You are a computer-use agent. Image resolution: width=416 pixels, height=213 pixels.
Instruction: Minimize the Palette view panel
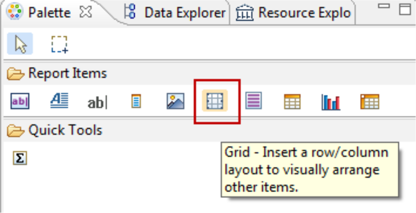(384, 6)
